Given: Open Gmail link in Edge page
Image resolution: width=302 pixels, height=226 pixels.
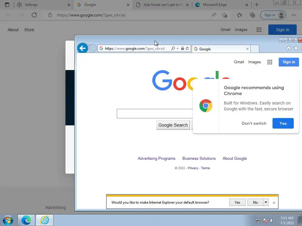Looking at the screenshot, I should [225, 30].
